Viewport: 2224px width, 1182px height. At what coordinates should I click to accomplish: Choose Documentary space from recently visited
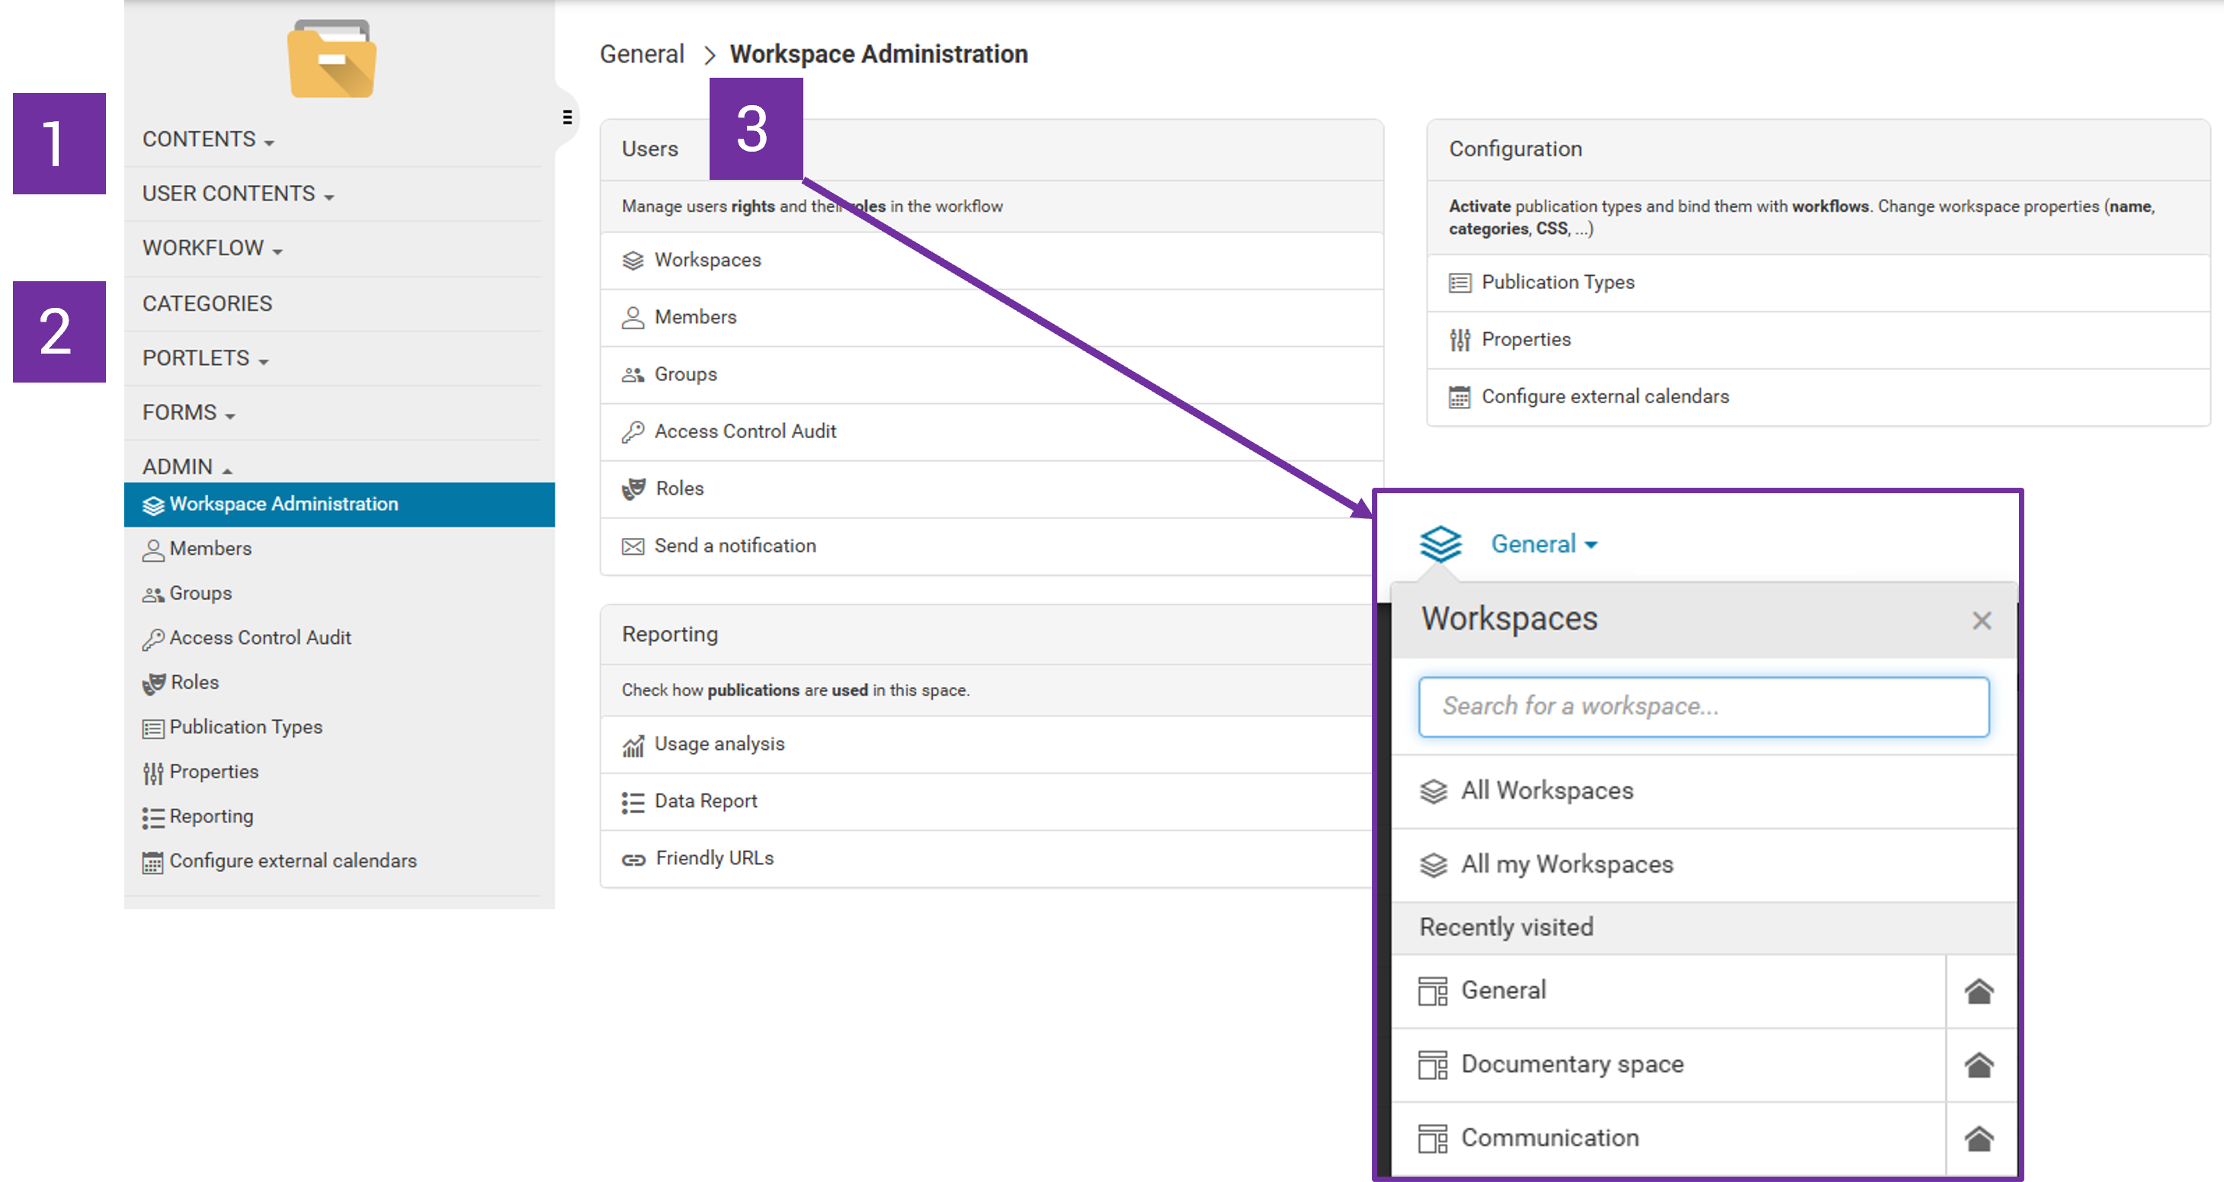click(1668, 1065)
